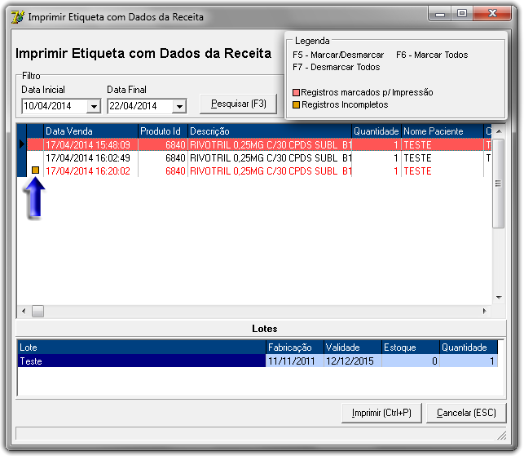
Task: Click the vertical scrollbar thumb
Action: point(499,184)
